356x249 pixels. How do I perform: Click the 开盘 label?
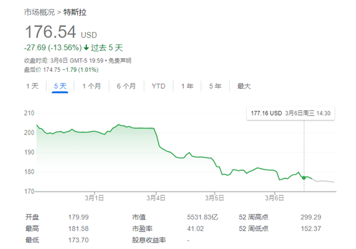(32, 217)
